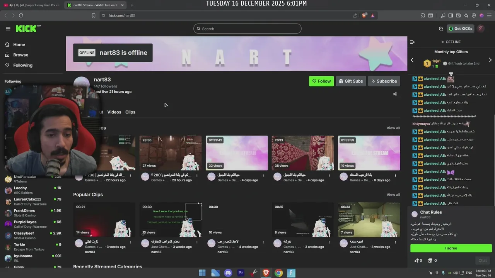This screenshot has height=278, width=495.
Task: Click the rewards icon left of Get KICKs
Action: click(x=441, y=29)
